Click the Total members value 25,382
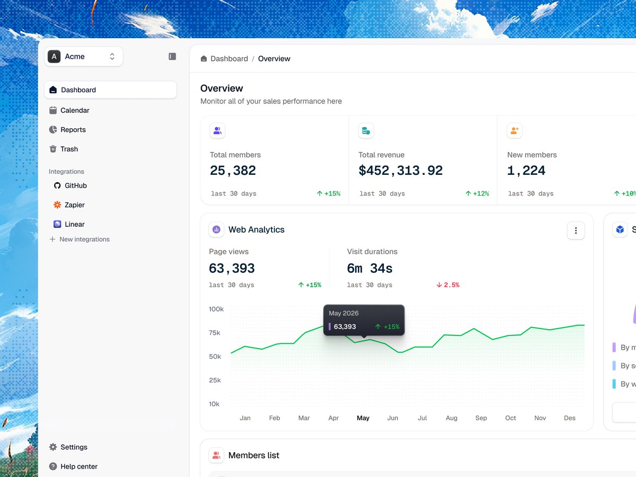Image resolution: width=636 pixels, height=477 pixels. [x=233, y=171]
